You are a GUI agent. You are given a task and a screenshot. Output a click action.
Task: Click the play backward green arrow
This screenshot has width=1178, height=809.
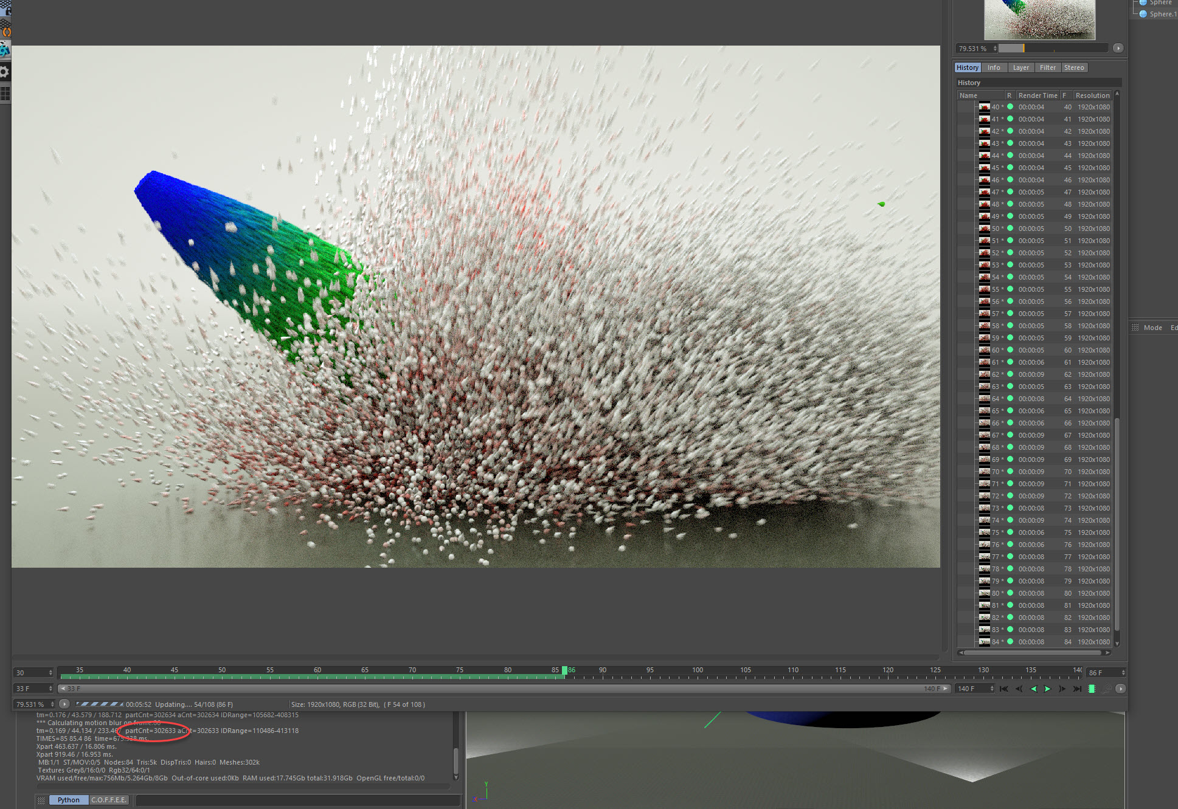[x=1033, y=689]
